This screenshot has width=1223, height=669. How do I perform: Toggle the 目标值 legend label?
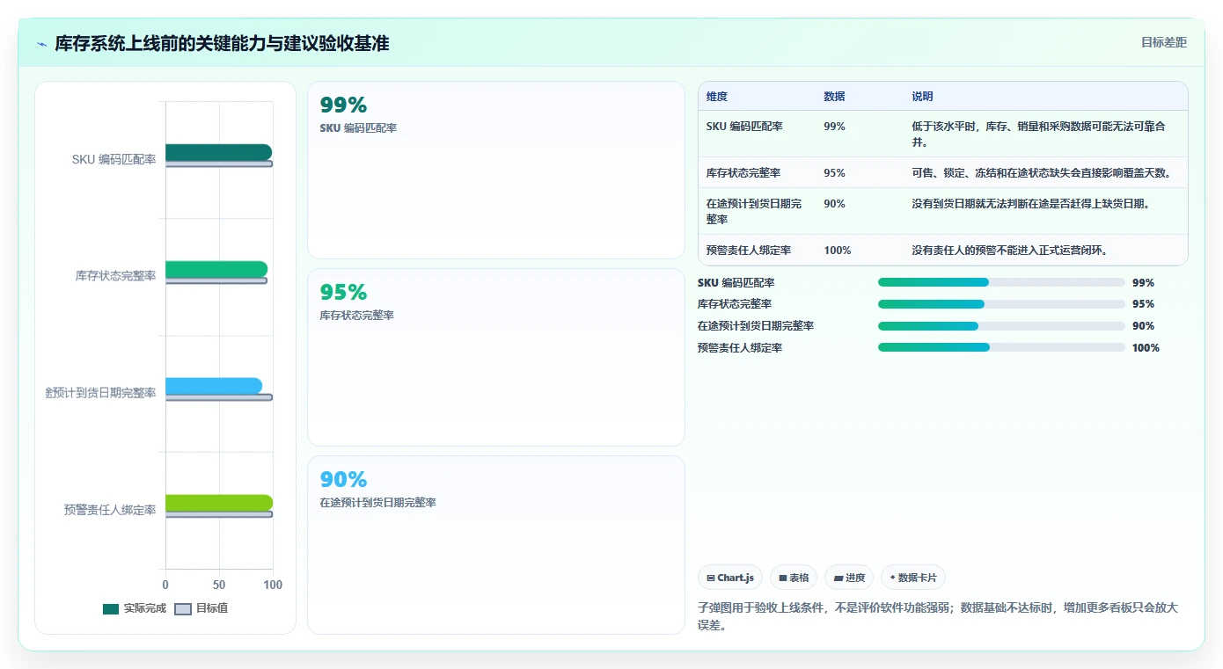(212, 608)
